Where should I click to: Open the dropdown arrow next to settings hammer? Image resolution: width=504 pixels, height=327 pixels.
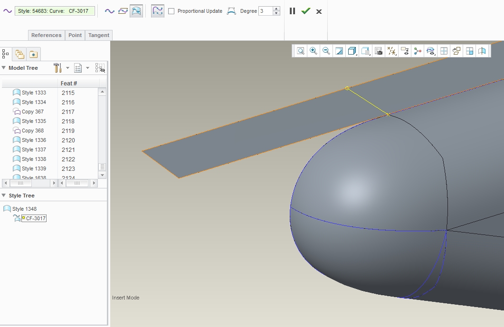point(67,68)
